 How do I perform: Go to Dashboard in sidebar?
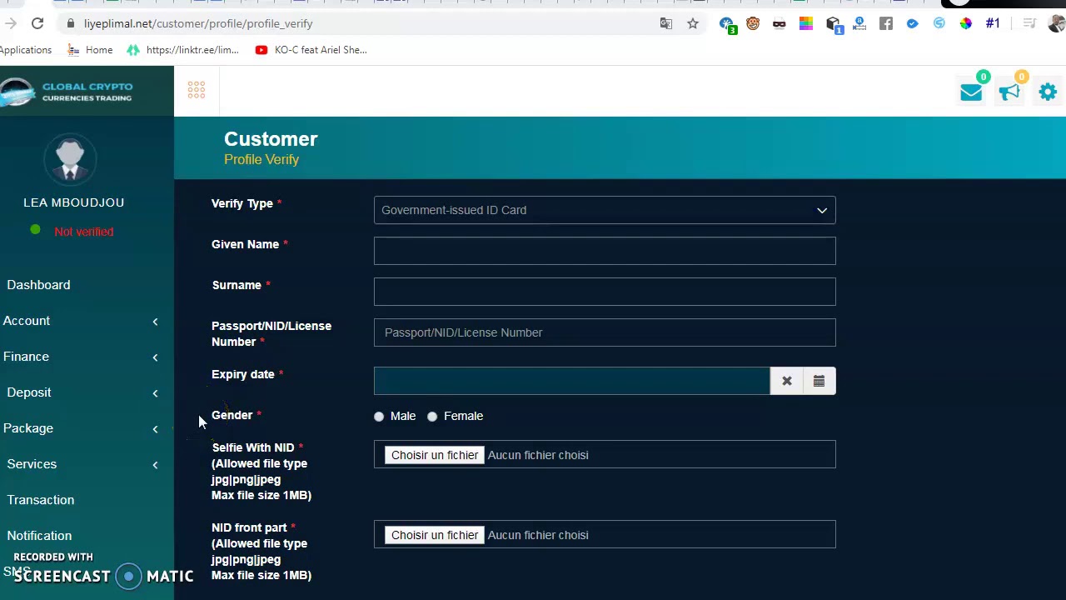[x=38, y=285]
